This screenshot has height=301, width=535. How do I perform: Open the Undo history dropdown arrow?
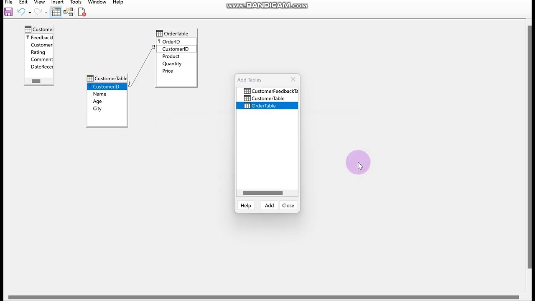click(30, 13)
